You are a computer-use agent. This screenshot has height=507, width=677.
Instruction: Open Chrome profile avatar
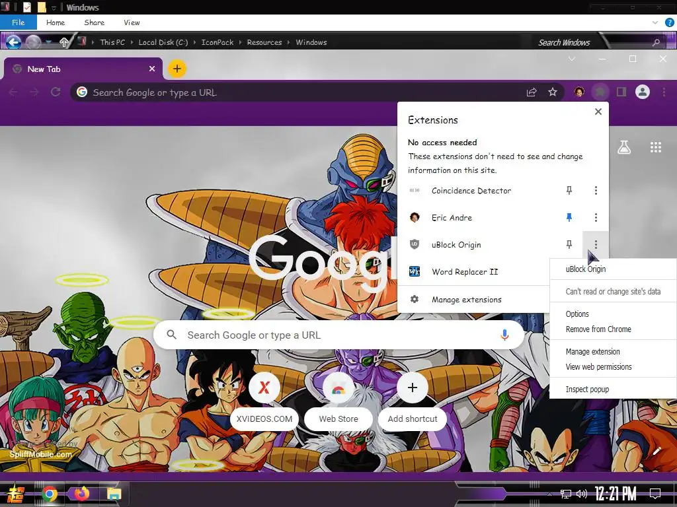pyautogui.click(x=643, y=92)
